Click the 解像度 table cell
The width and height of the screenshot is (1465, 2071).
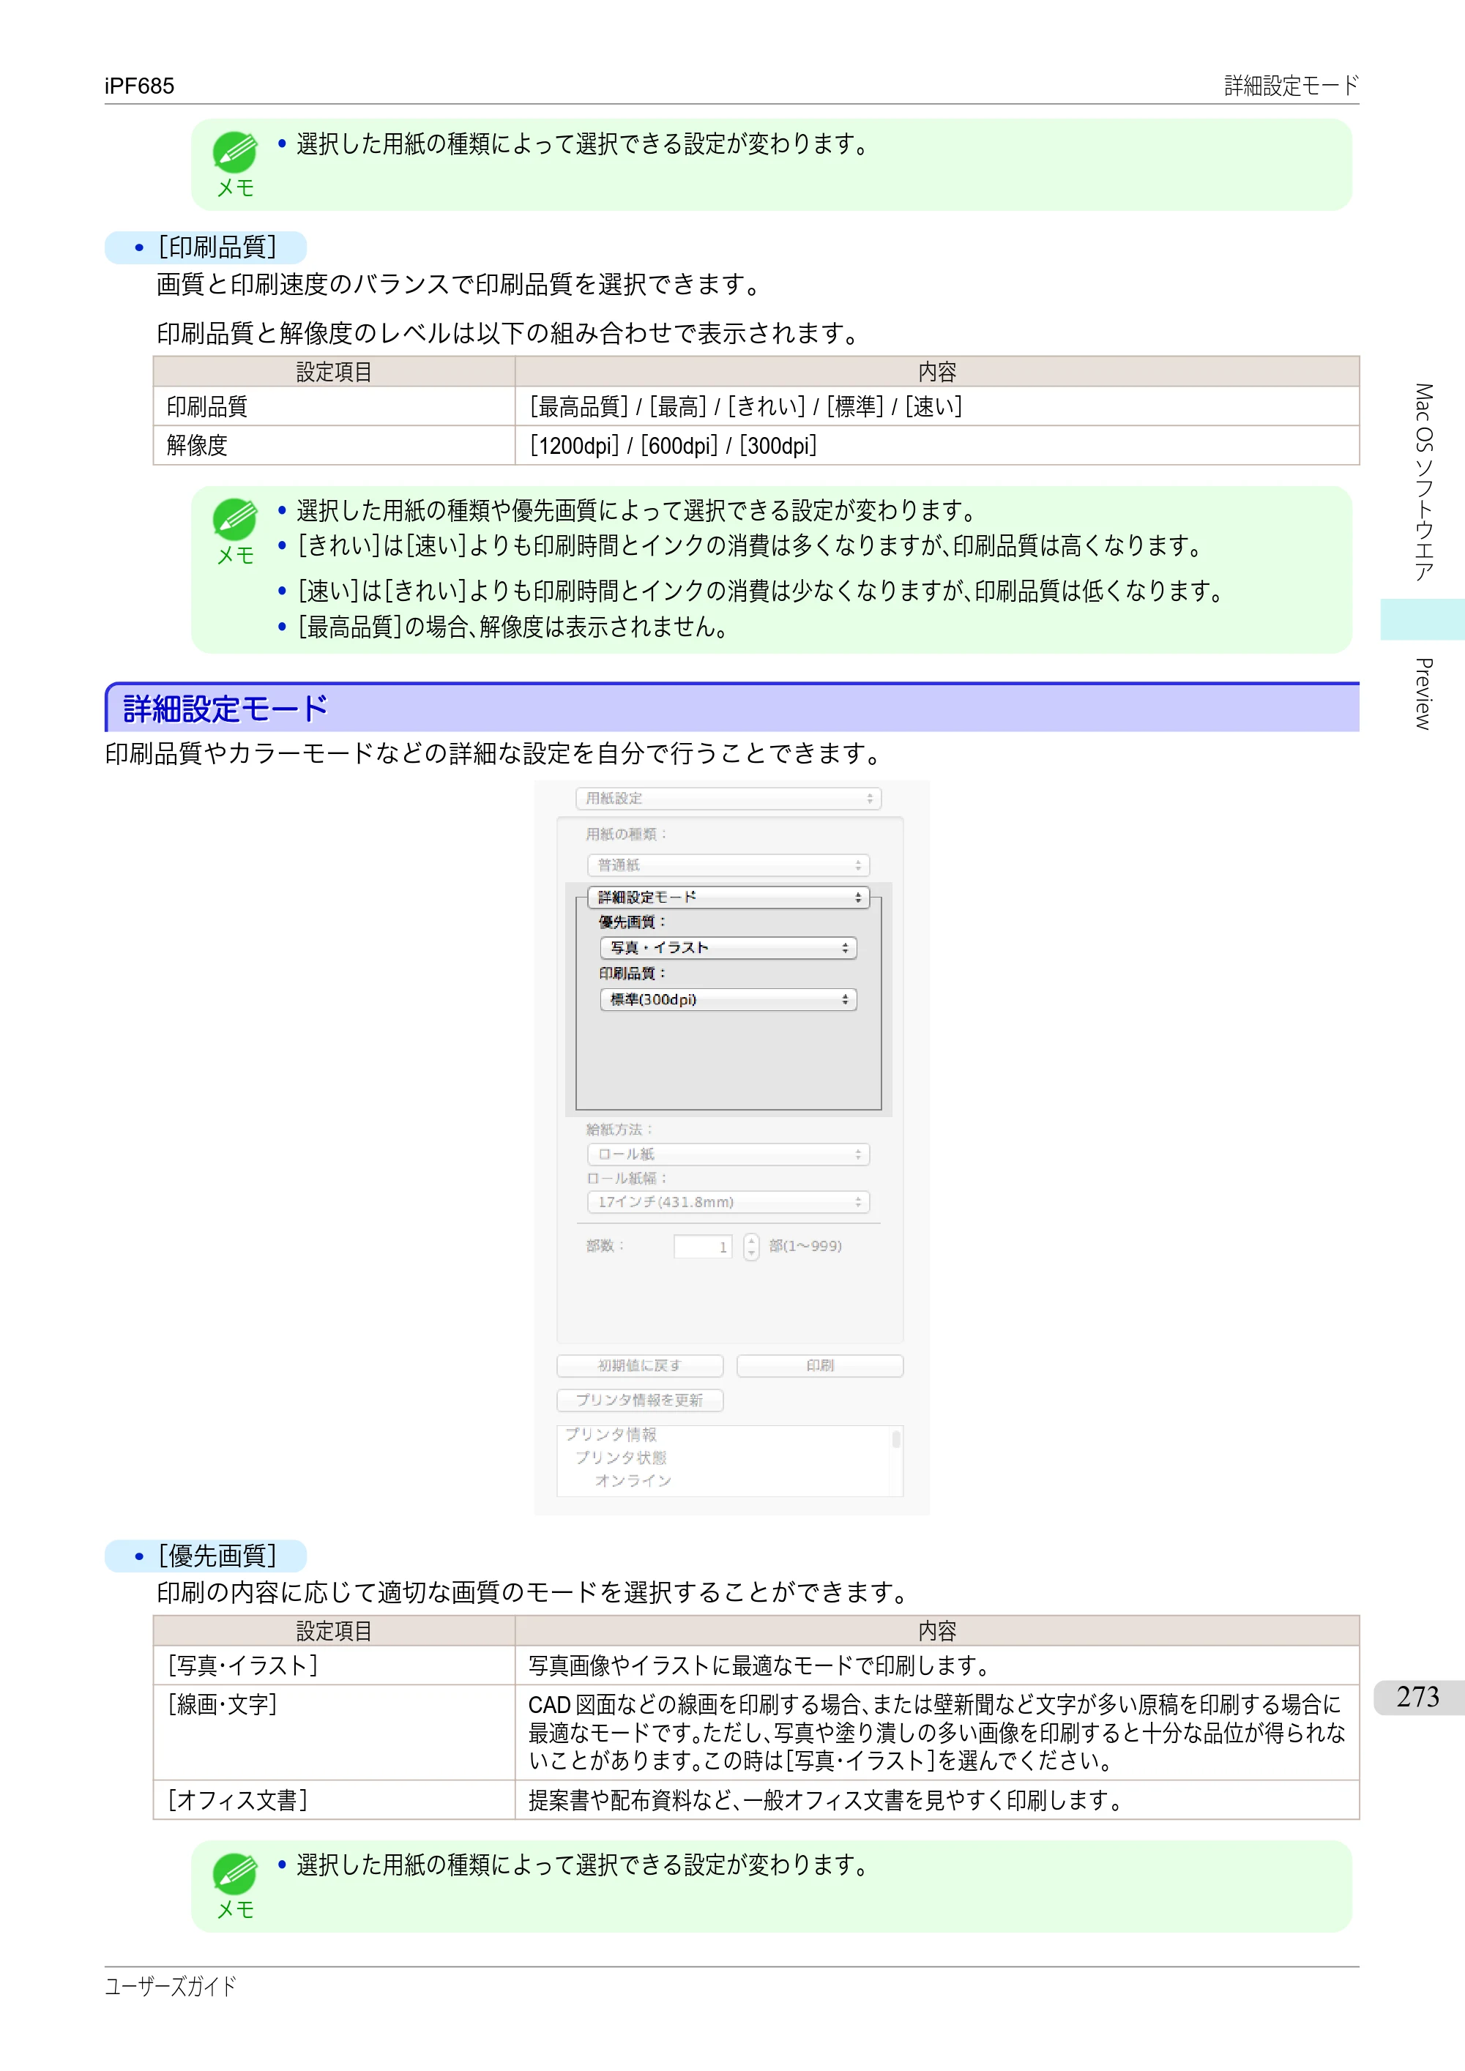coord(334,446)
